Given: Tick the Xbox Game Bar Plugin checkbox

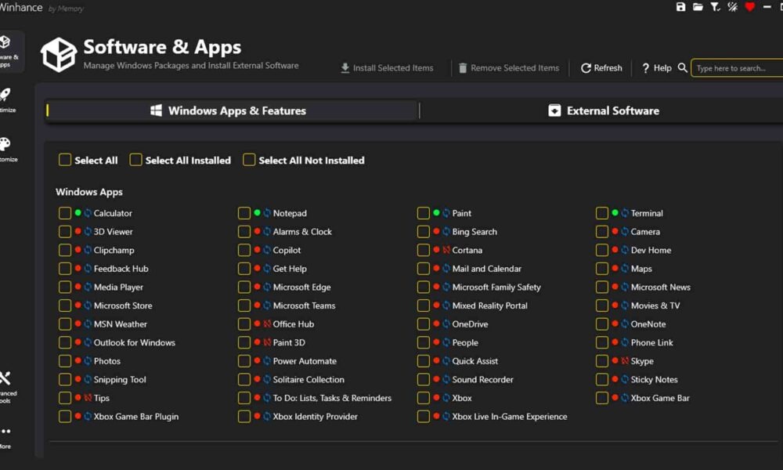Looking at the screenshot, I should pos(65,417).
